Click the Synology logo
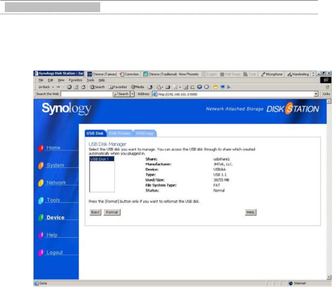This screenshot has width=332, height=287. click(x=67, y=109)
